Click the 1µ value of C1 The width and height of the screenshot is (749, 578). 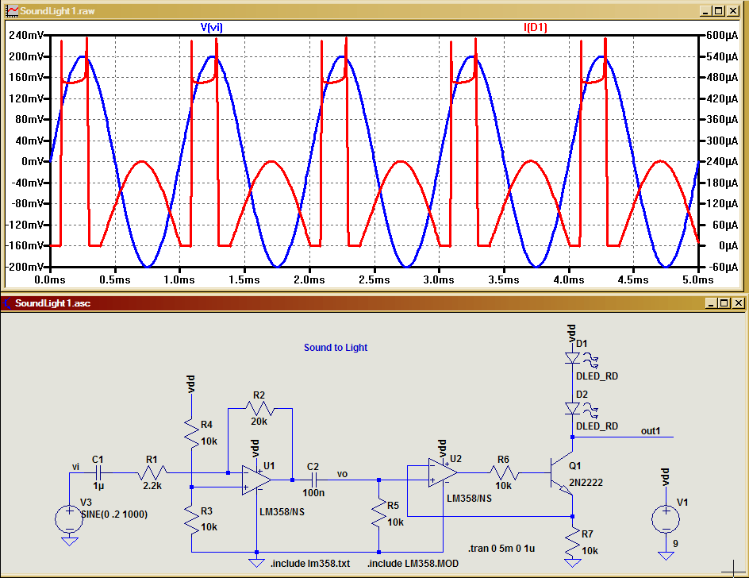click(98, 486)
